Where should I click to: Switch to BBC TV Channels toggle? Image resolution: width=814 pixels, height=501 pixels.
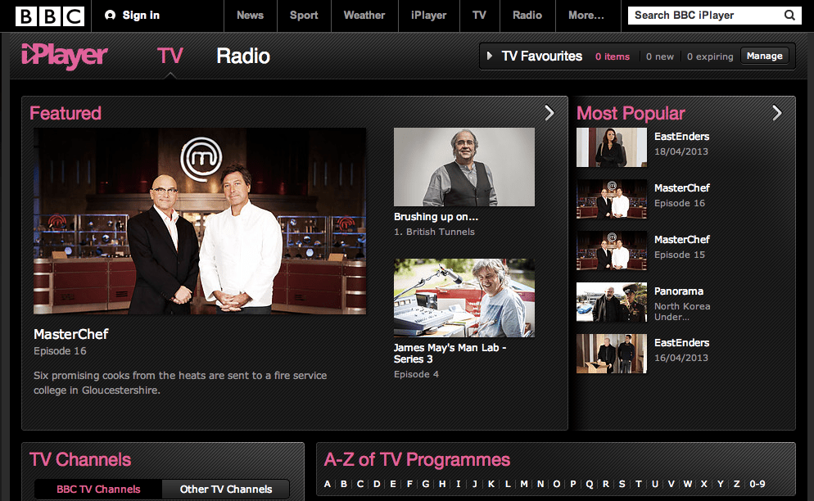[x=98, y=489]
